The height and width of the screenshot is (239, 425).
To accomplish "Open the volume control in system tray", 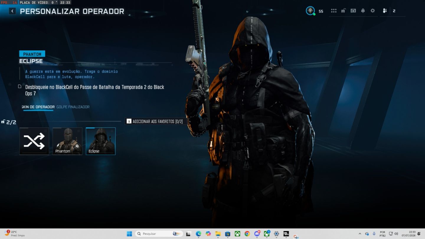I will 396,234.
